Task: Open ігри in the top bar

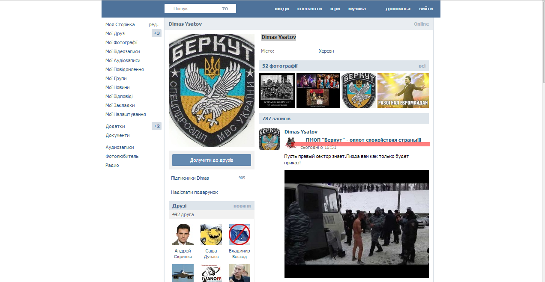Action: pyautogui.click(x=335, y=9)
